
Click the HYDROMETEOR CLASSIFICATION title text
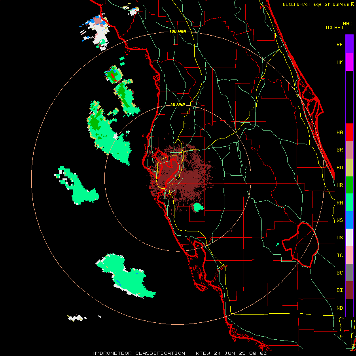point(139,353)
